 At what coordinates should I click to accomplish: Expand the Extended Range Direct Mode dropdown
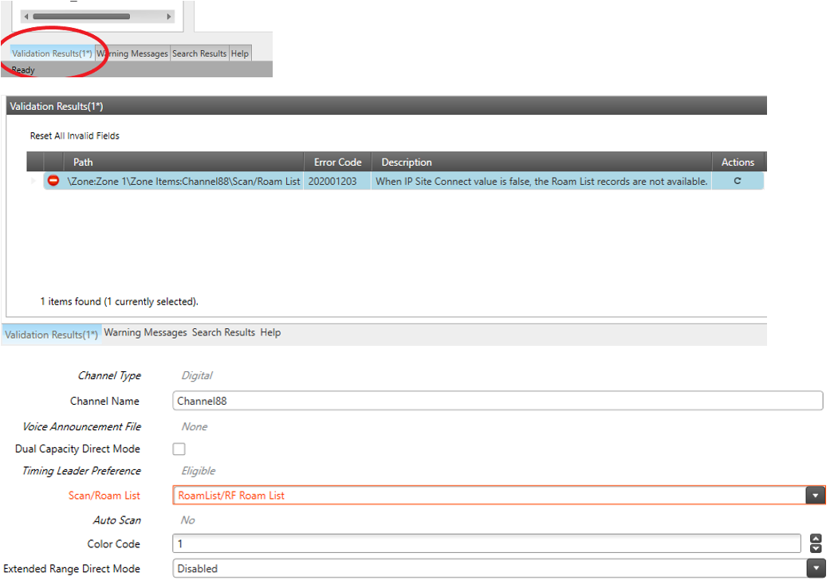[815, 569]
